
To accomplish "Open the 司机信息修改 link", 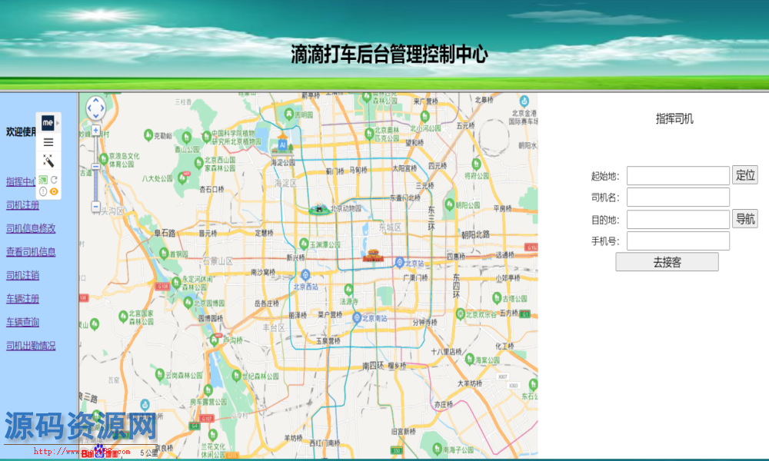I will click(31, 228).
